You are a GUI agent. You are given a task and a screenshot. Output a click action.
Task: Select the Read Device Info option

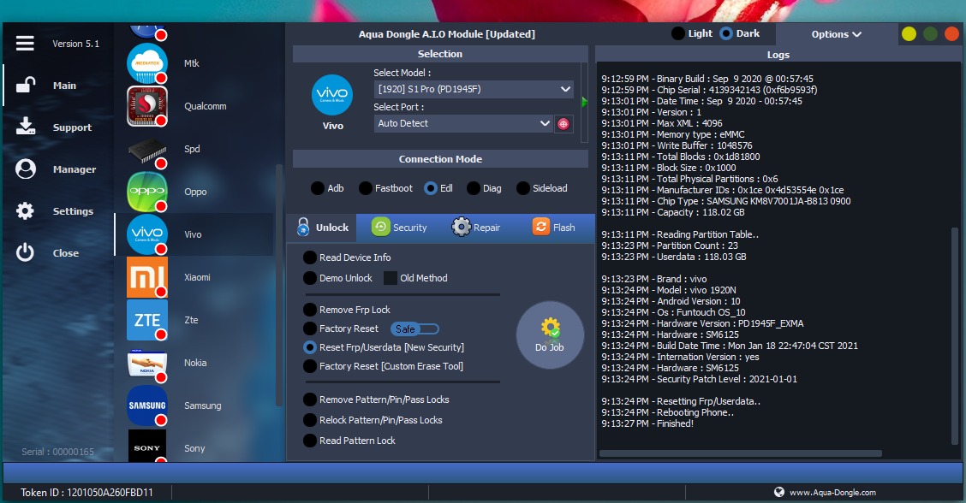point(347,257)
